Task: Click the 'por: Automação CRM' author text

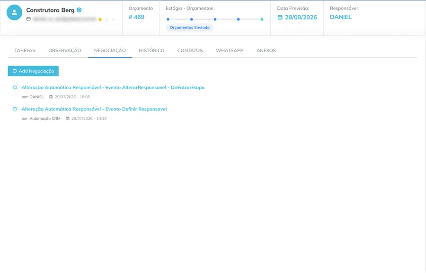Action: [x=41, y=118]
